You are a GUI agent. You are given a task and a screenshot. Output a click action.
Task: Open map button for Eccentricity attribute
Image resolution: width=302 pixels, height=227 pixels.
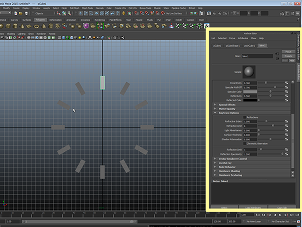click(x=286, y=83)
